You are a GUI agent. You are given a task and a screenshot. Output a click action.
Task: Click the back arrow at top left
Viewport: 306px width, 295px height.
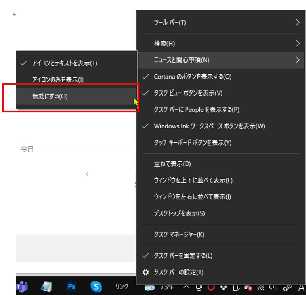click(x=15, y=14)
